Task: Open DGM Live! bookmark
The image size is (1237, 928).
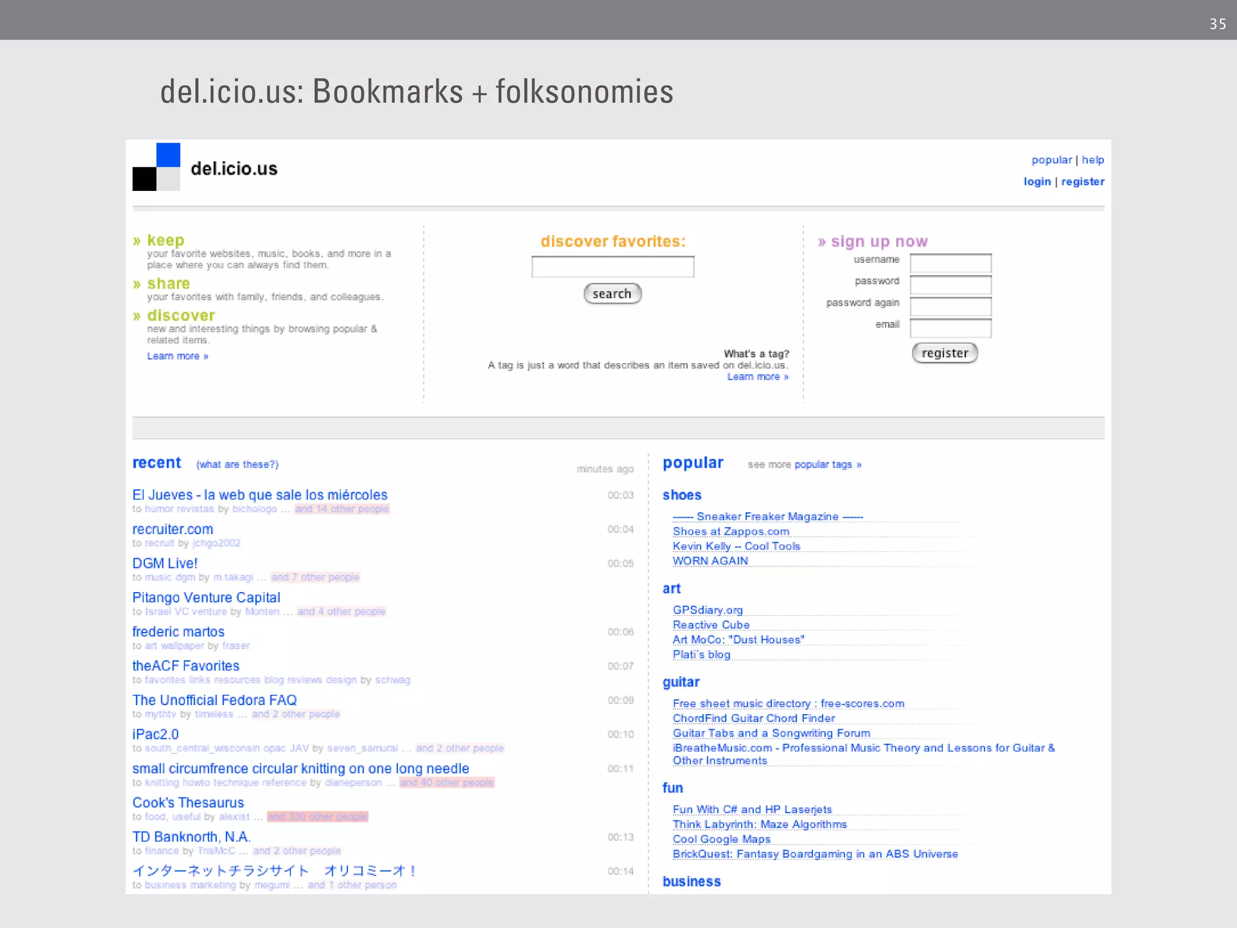Action: 165,563
